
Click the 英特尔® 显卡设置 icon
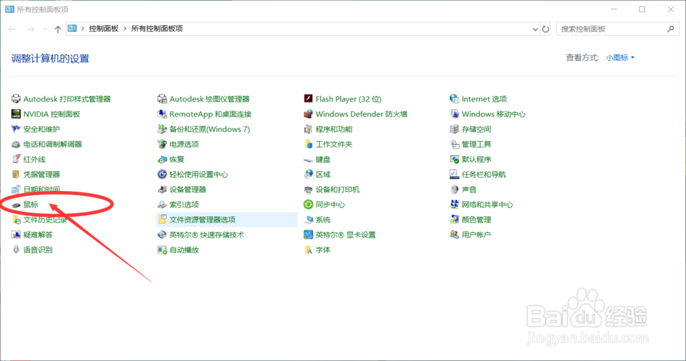click(308, 235)
